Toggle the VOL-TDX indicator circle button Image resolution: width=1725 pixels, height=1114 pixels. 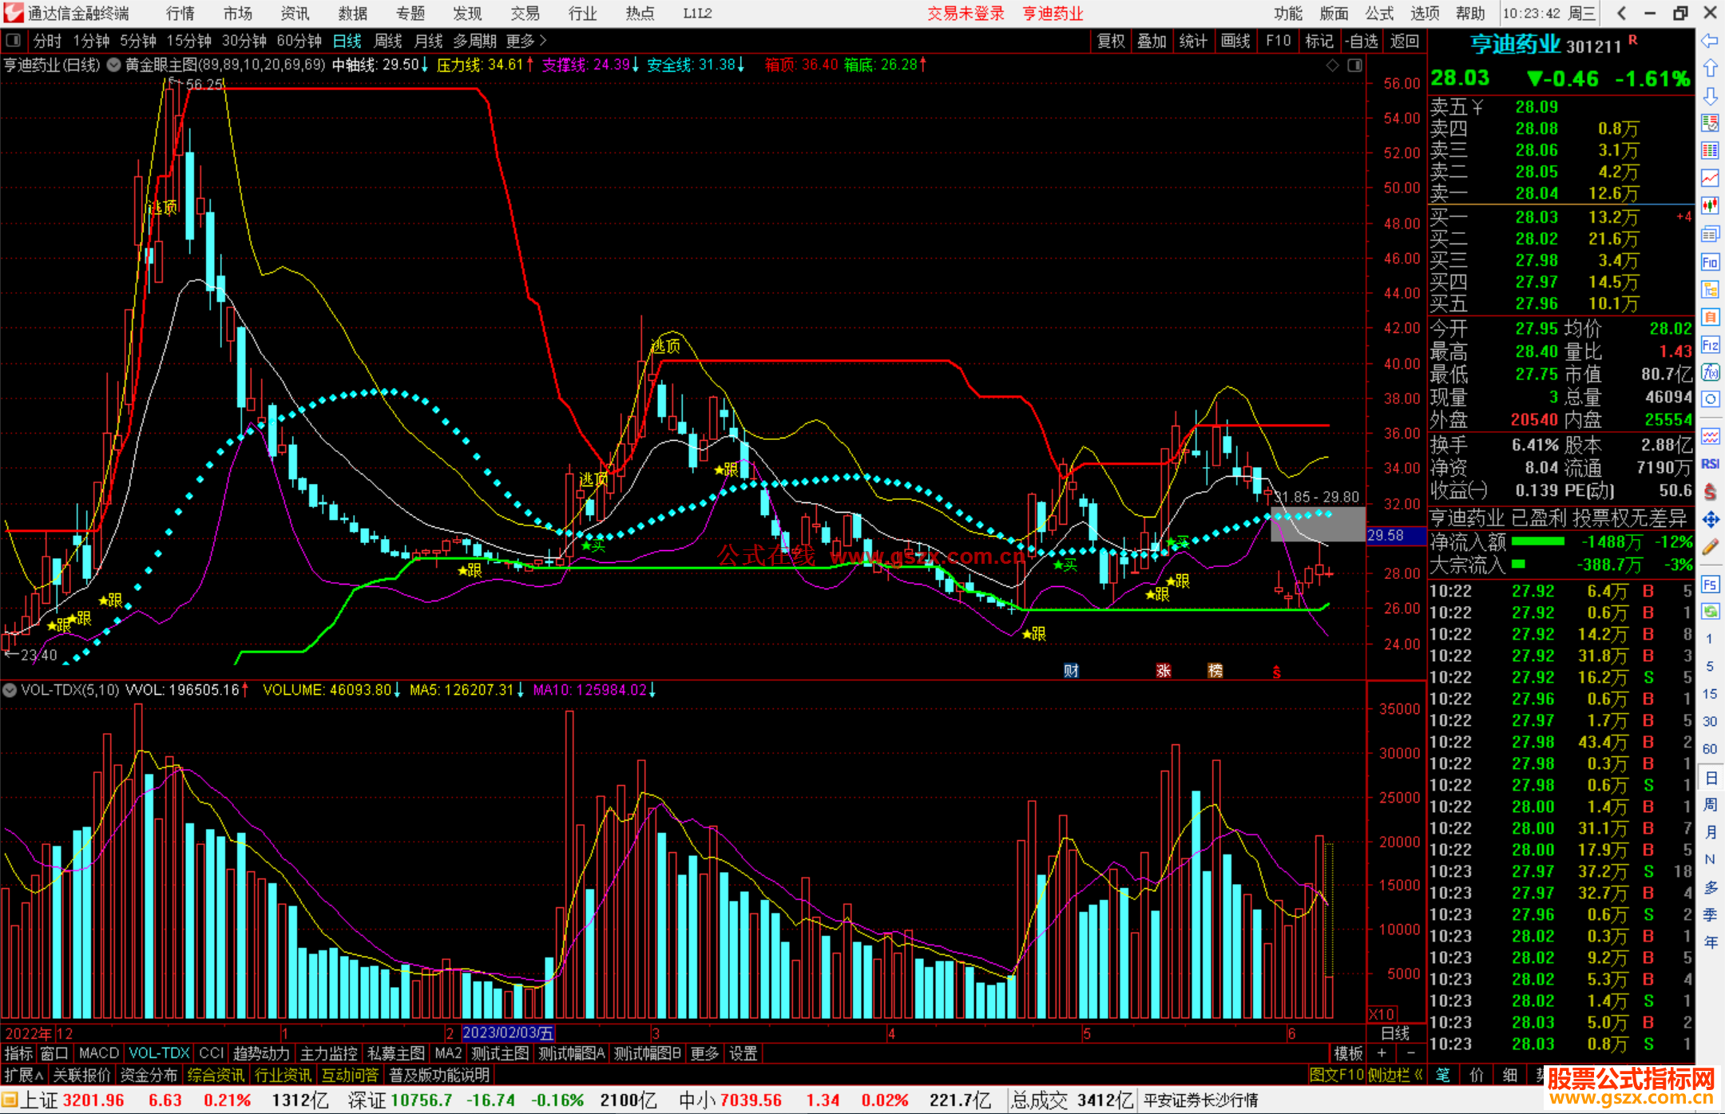coord(10,690)
